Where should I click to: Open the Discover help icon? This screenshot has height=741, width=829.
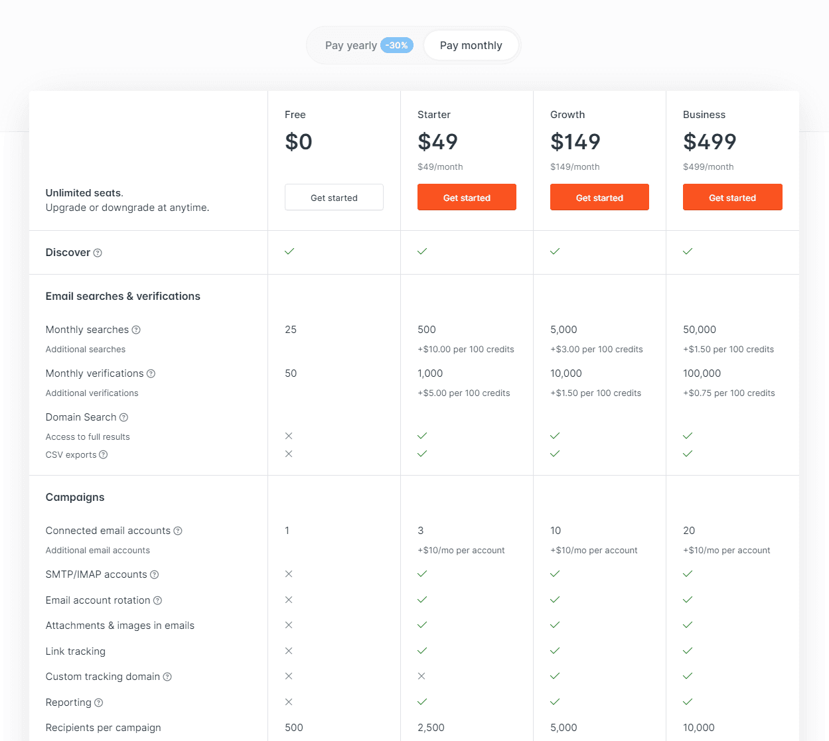98,252
